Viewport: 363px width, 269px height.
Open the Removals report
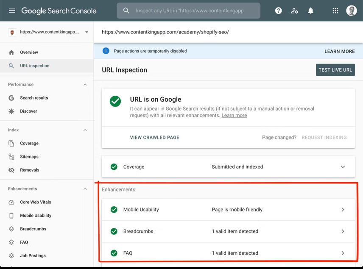(x=29, y=170)
